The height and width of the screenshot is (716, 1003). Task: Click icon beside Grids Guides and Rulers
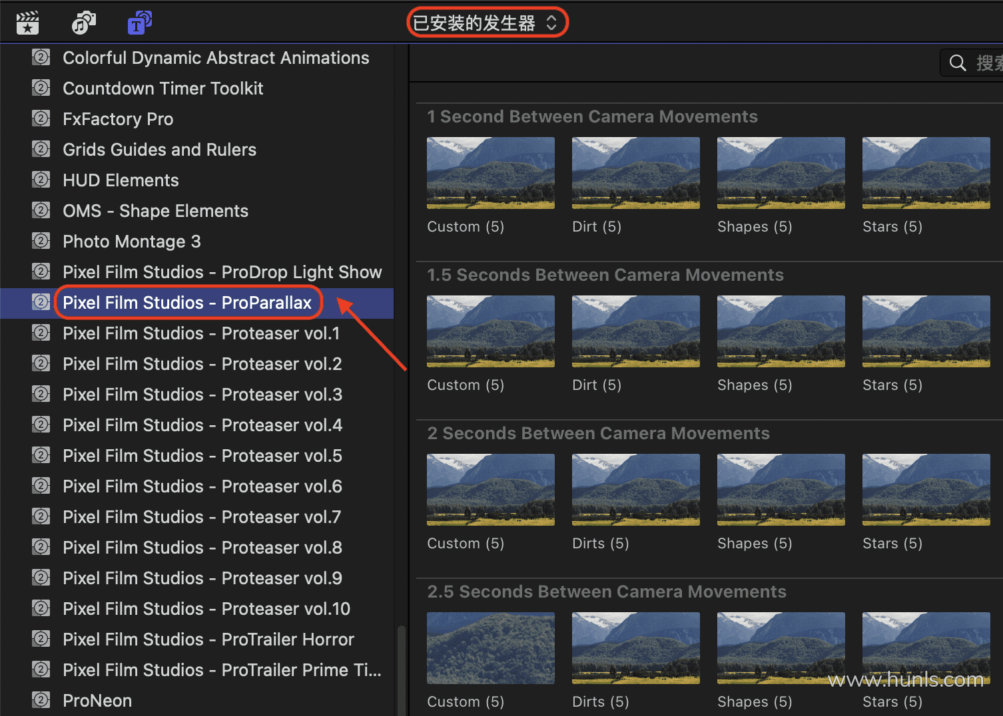41,149
